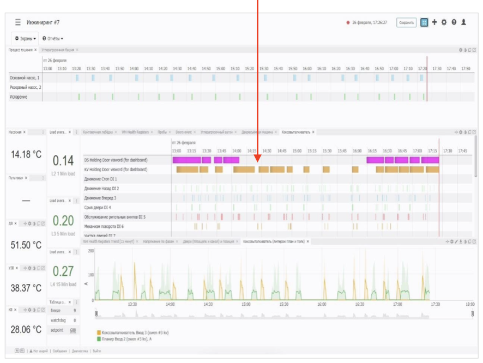This screenshot has width=483, height=363.
Task: Switch to the WH Health Registers tab
Action: point(135,132)
